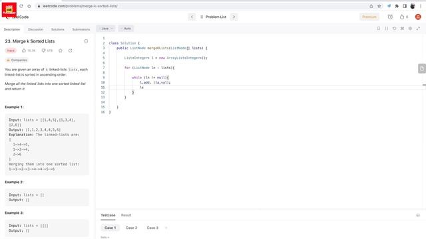Click the 'Example 2:' heading

click(14, 182)
